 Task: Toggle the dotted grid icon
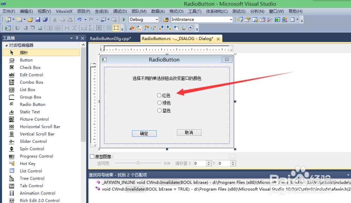pyautogui.click(x=109, y=28)
